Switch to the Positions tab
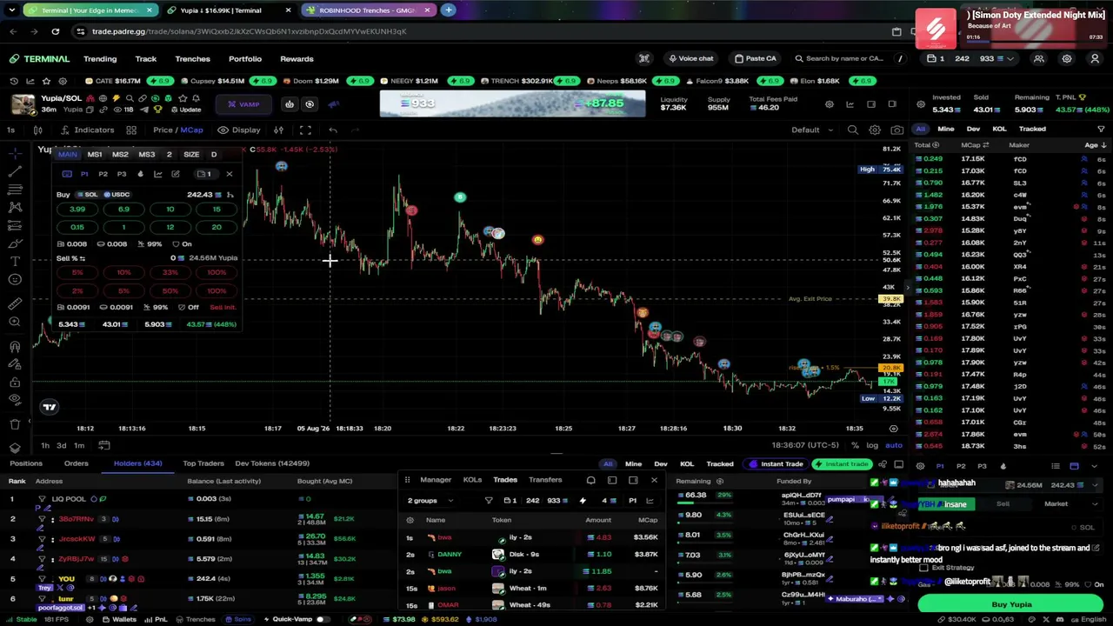 (x=26, y=463)
